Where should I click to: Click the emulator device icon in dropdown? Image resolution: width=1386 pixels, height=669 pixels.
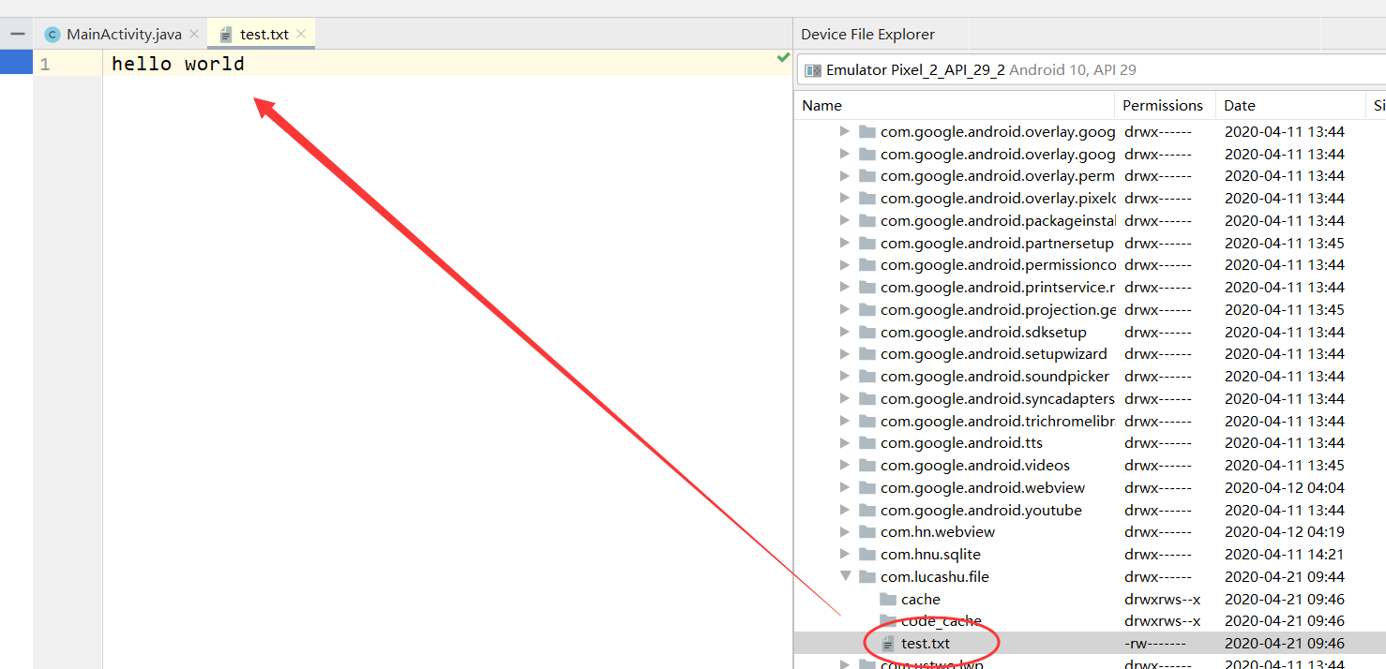pos(813,70)
